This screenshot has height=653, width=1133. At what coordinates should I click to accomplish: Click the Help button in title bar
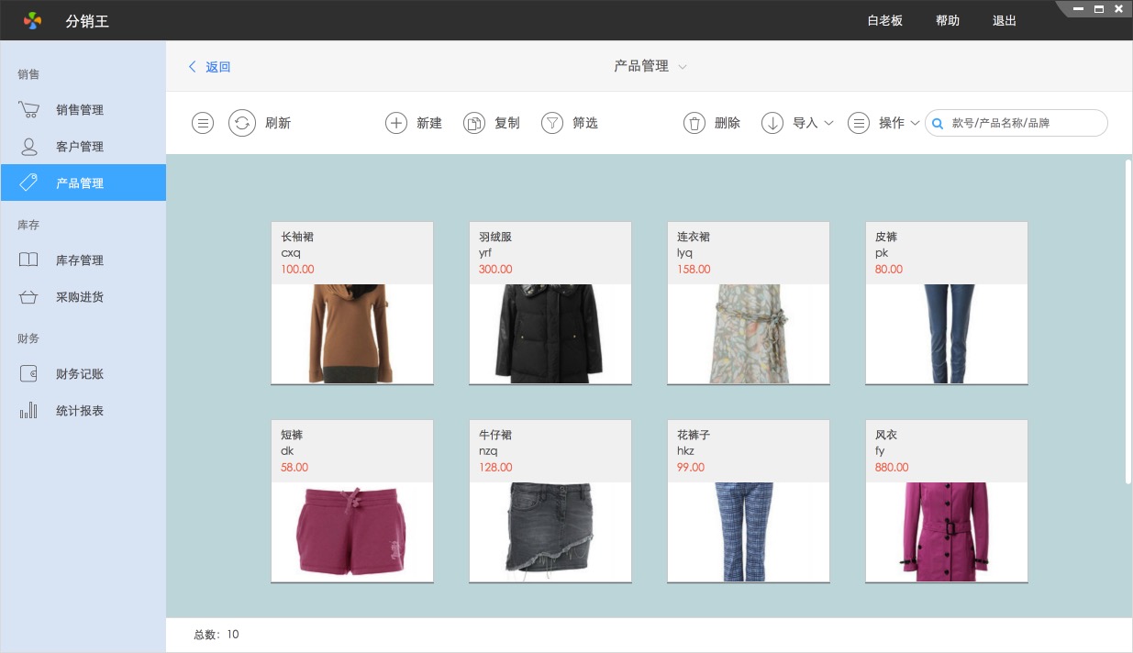[x=948, y=20]
